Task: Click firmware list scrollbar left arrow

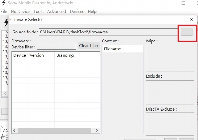Action: (15, 130)
